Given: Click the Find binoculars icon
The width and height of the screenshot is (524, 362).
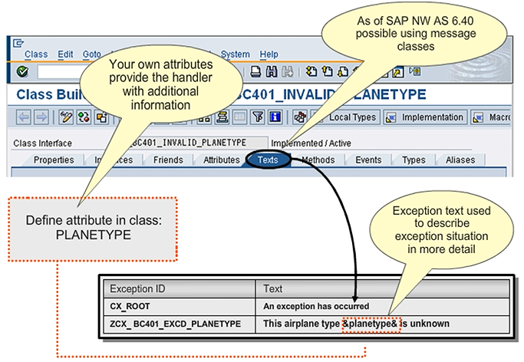Looking at the screenshot, I should click(271, 71).
